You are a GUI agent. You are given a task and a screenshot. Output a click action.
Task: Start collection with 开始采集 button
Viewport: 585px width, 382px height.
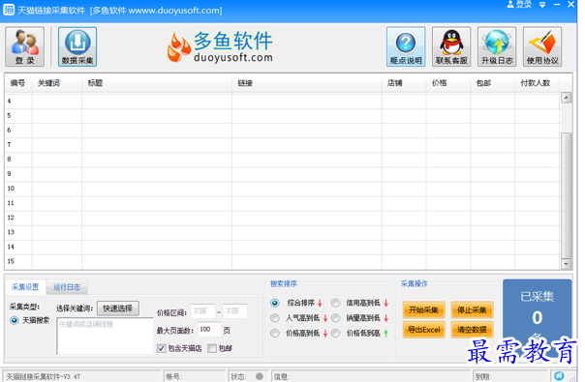[x=424, y=309]
